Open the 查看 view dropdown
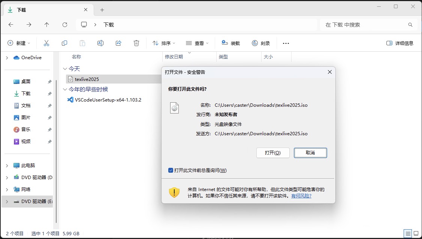 pos(197,43)
